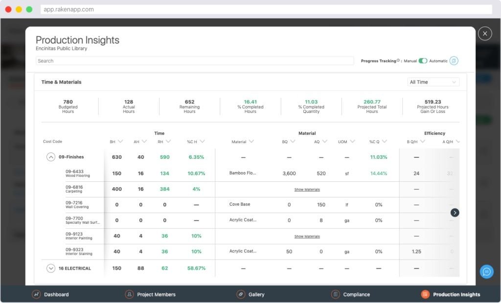Show Materials for 09-6816 Carpeting

307,190
